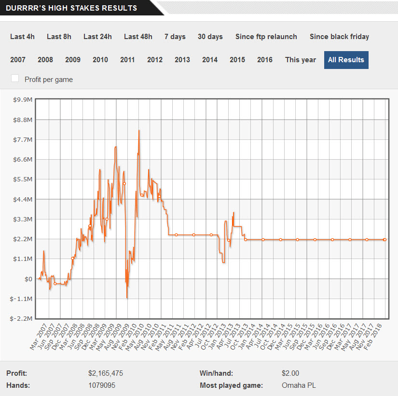Select the Last 4h time filter
398x396 pixels.
pos(22,37)
